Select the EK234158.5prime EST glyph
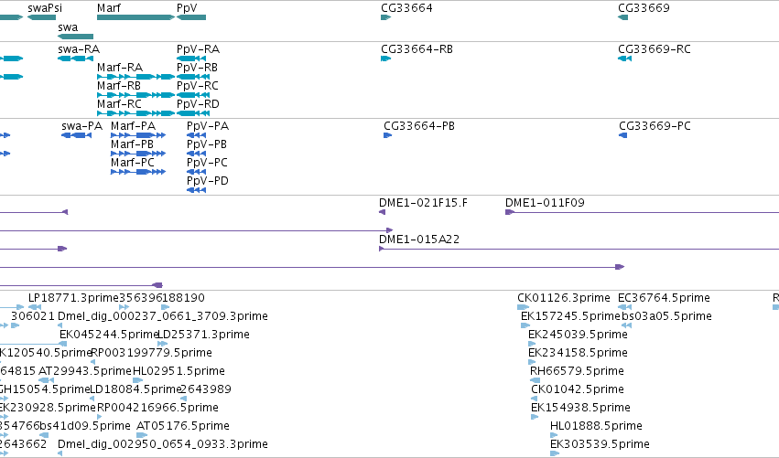Screen dimensions: 779x458 532,363
